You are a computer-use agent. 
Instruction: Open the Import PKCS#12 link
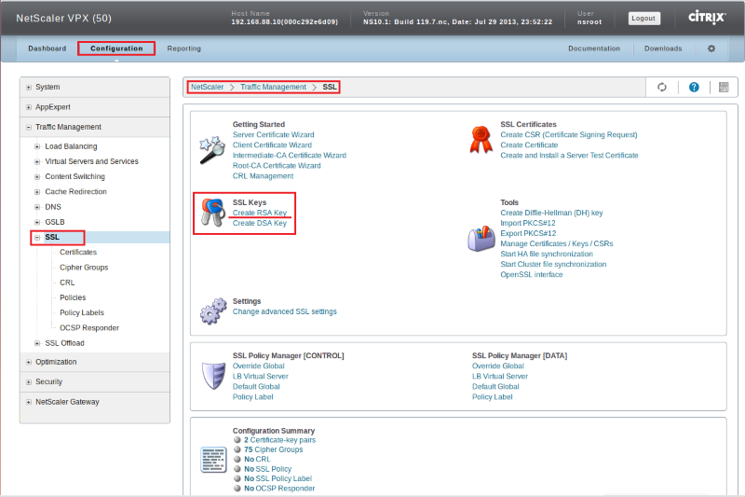pos(528,223)
